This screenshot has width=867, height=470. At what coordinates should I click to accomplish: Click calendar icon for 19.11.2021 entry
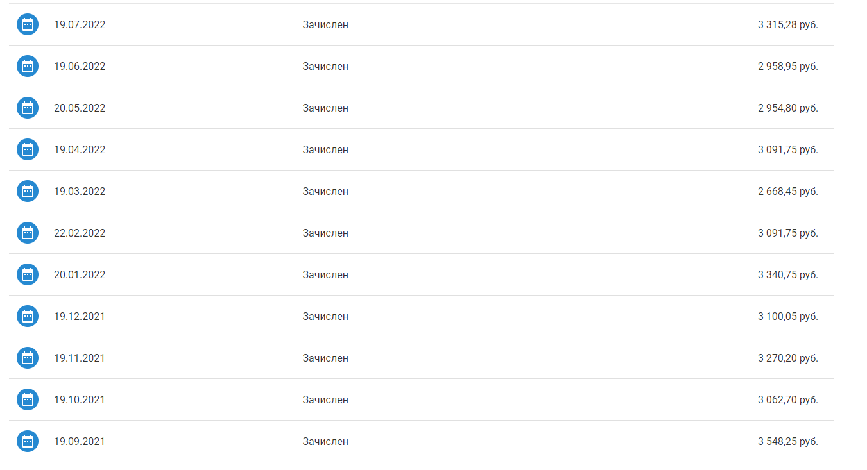(x=28, y=358)
